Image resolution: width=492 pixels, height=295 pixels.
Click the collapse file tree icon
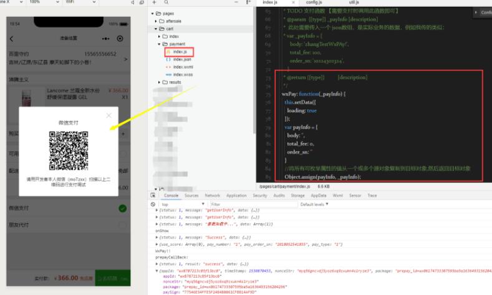tap(248, 2)
